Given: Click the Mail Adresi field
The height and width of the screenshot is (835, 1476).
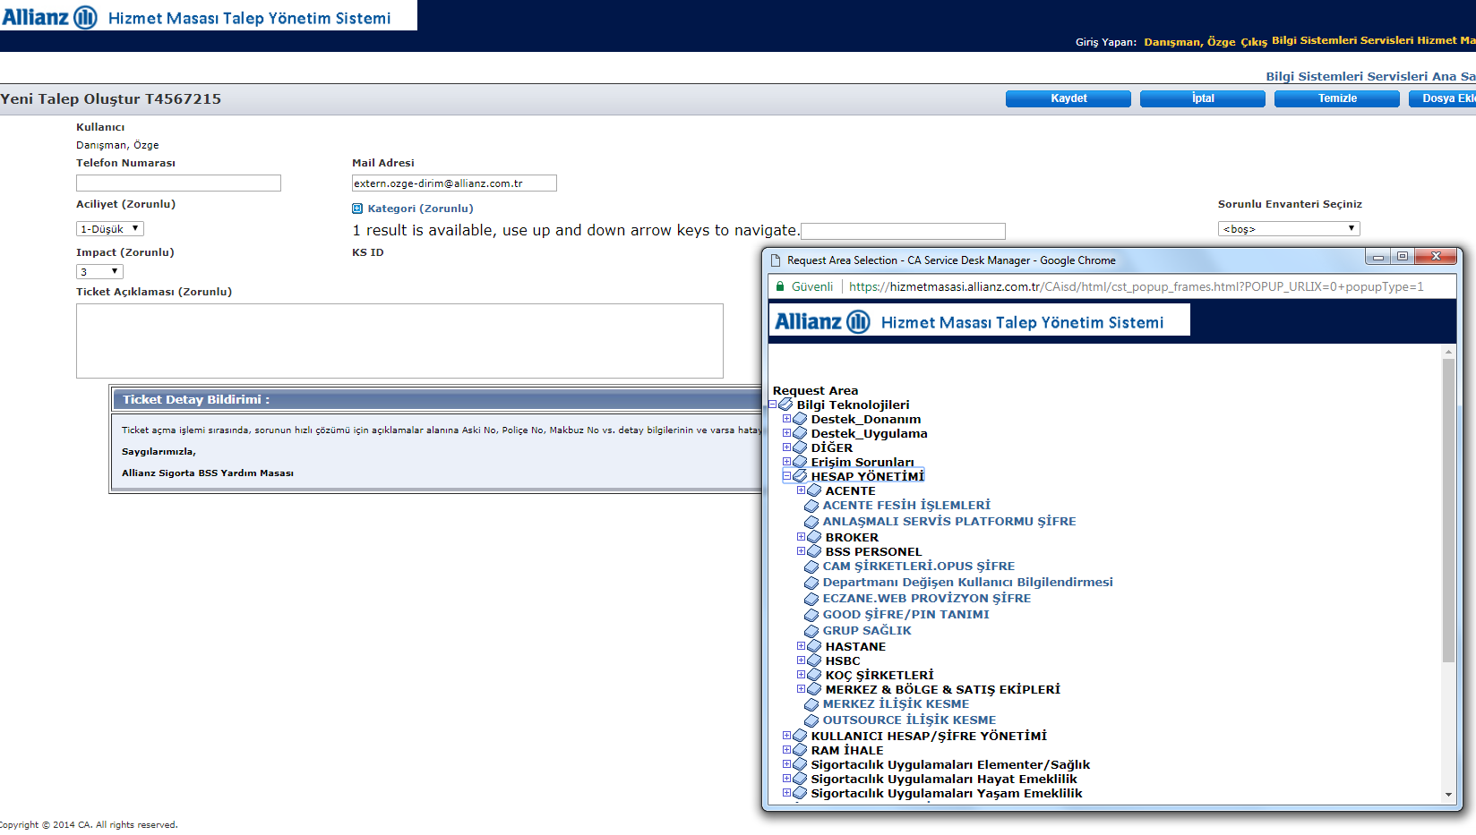Looking at the screenshot, I should click(454, 183).
